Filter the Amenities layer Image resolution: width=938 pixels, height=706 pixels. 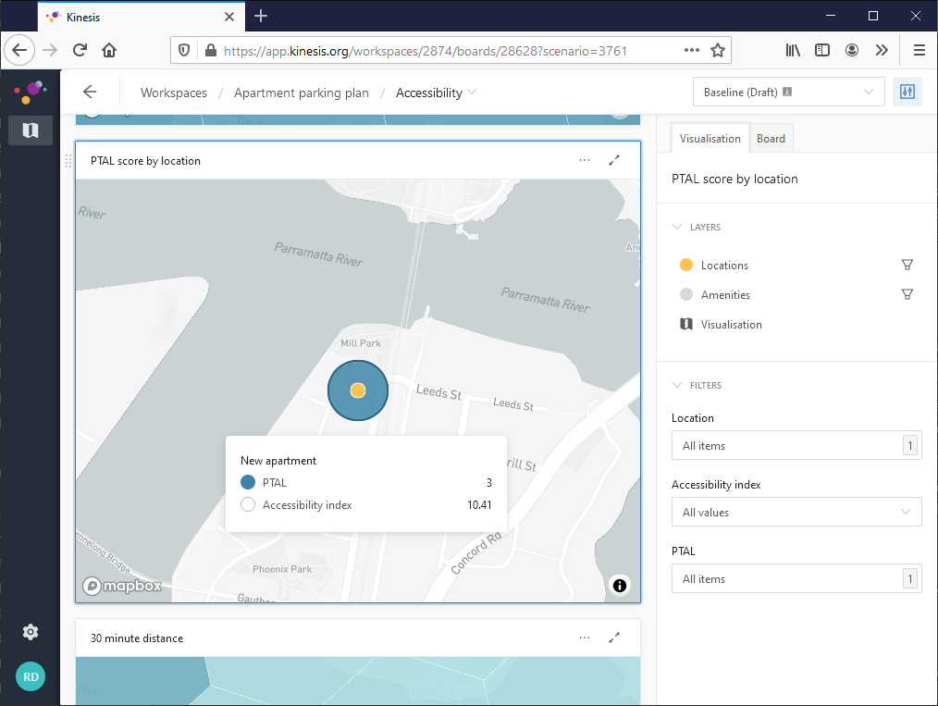pos(907,294)
